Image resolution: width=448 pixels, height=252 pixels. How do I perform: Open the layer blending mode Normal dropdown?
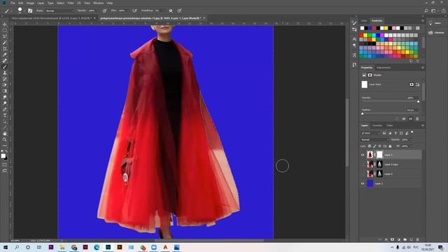[x=374, y=140]
